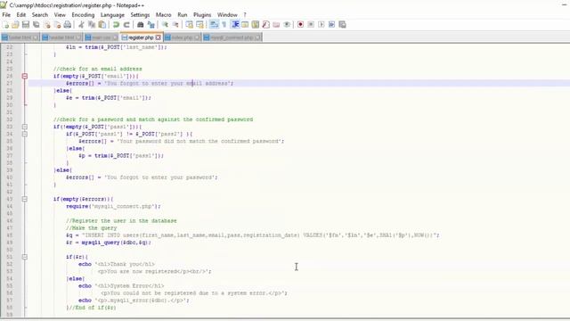Viewport: 570px width, 321px height.
Task: Toggle the file Monitoring eye icon
Action: coord(287,25)
